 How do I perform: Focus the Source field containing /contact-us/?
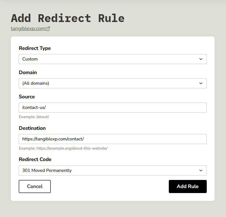(112, 108)
